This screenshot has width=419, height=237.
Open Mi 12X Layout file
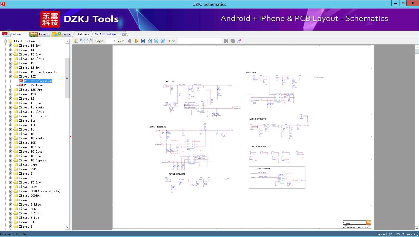point(35,85)
